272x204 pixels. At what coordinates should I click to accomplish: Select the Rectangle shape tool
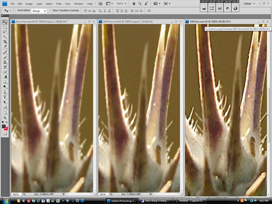pos(5,107)
